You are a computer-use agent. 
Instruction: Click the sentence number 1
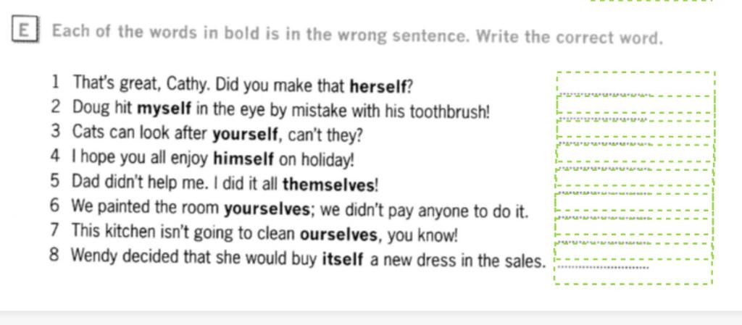(x=55, y=83)
